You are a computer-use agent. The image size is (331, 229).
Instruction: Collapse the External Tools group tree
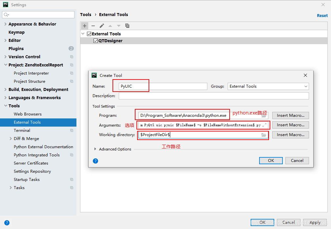point(83,34)
